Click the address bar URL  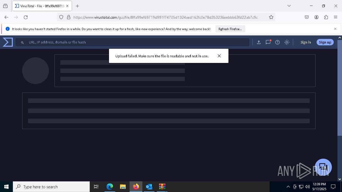tap(165, 17)
